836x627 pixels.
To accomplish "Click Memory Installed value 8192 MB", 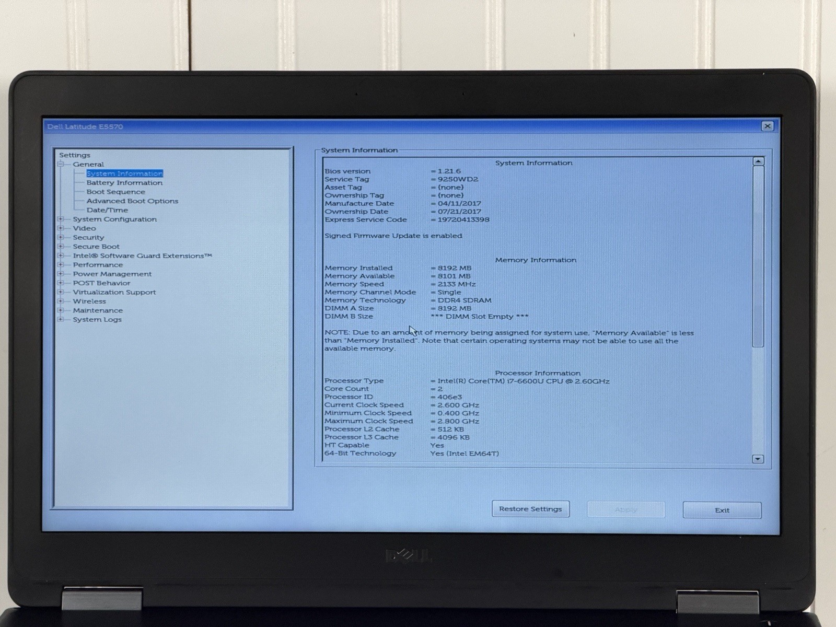I will tap(454, 268).
